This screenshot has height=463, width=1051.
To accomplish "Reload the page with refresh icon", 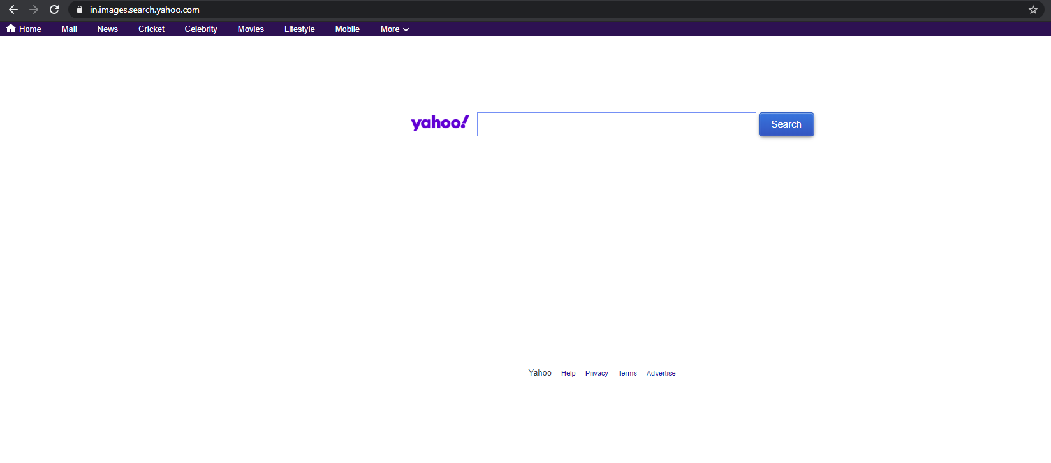I will (54, 10).
